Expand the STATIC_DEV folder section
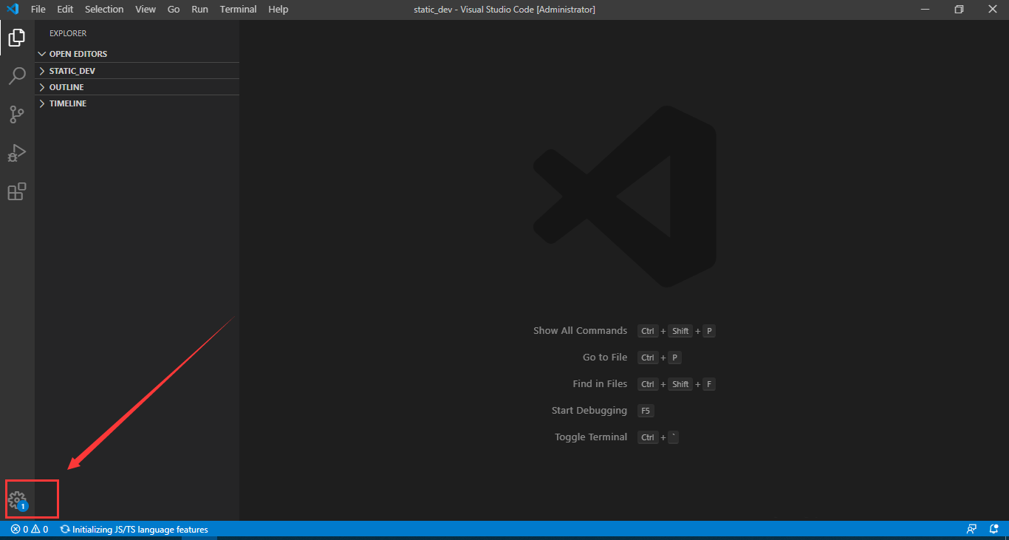This screenshot has height=540, width=1009. (137, 71)
